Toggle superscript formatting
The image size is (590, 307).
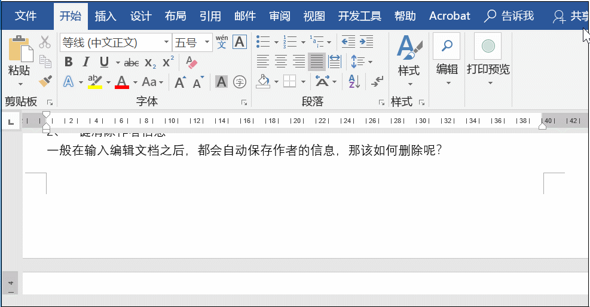coord(168,62)
